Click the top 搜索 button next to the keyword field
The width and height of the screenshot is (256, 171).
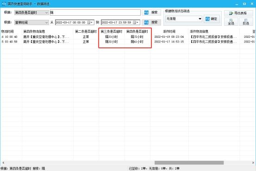pyautogui.click(x=151, y=12)
